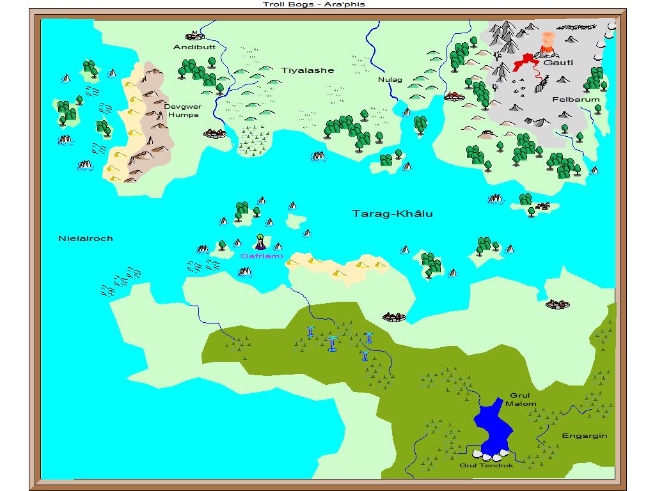Select the ruined columns beside Felbarum label
Screen dimensions: 655x491
point(542,84)
